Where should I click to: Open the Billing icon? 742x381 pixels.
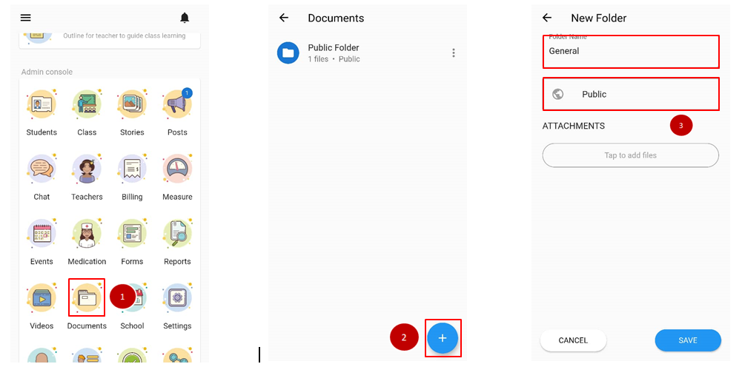point(132,169)
